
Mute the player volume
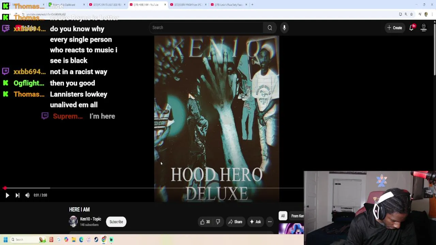click(x=27, y=195)
